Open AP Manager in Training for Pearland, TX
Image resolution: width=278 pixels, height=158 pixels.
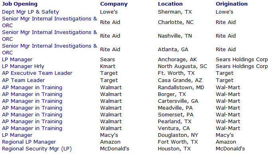point(32,122)
